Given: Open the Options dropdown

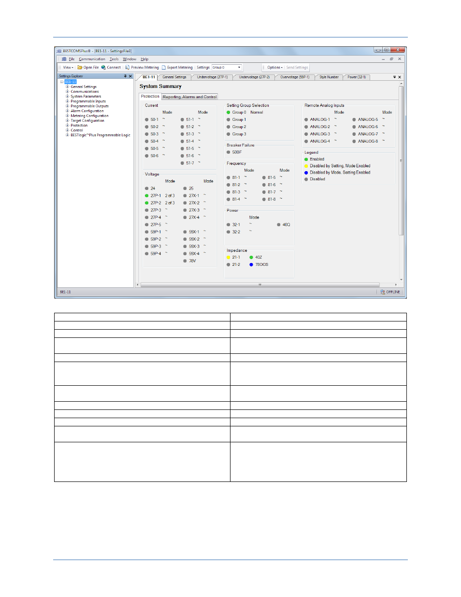Looking at the screenshot, I should [274, 68].
